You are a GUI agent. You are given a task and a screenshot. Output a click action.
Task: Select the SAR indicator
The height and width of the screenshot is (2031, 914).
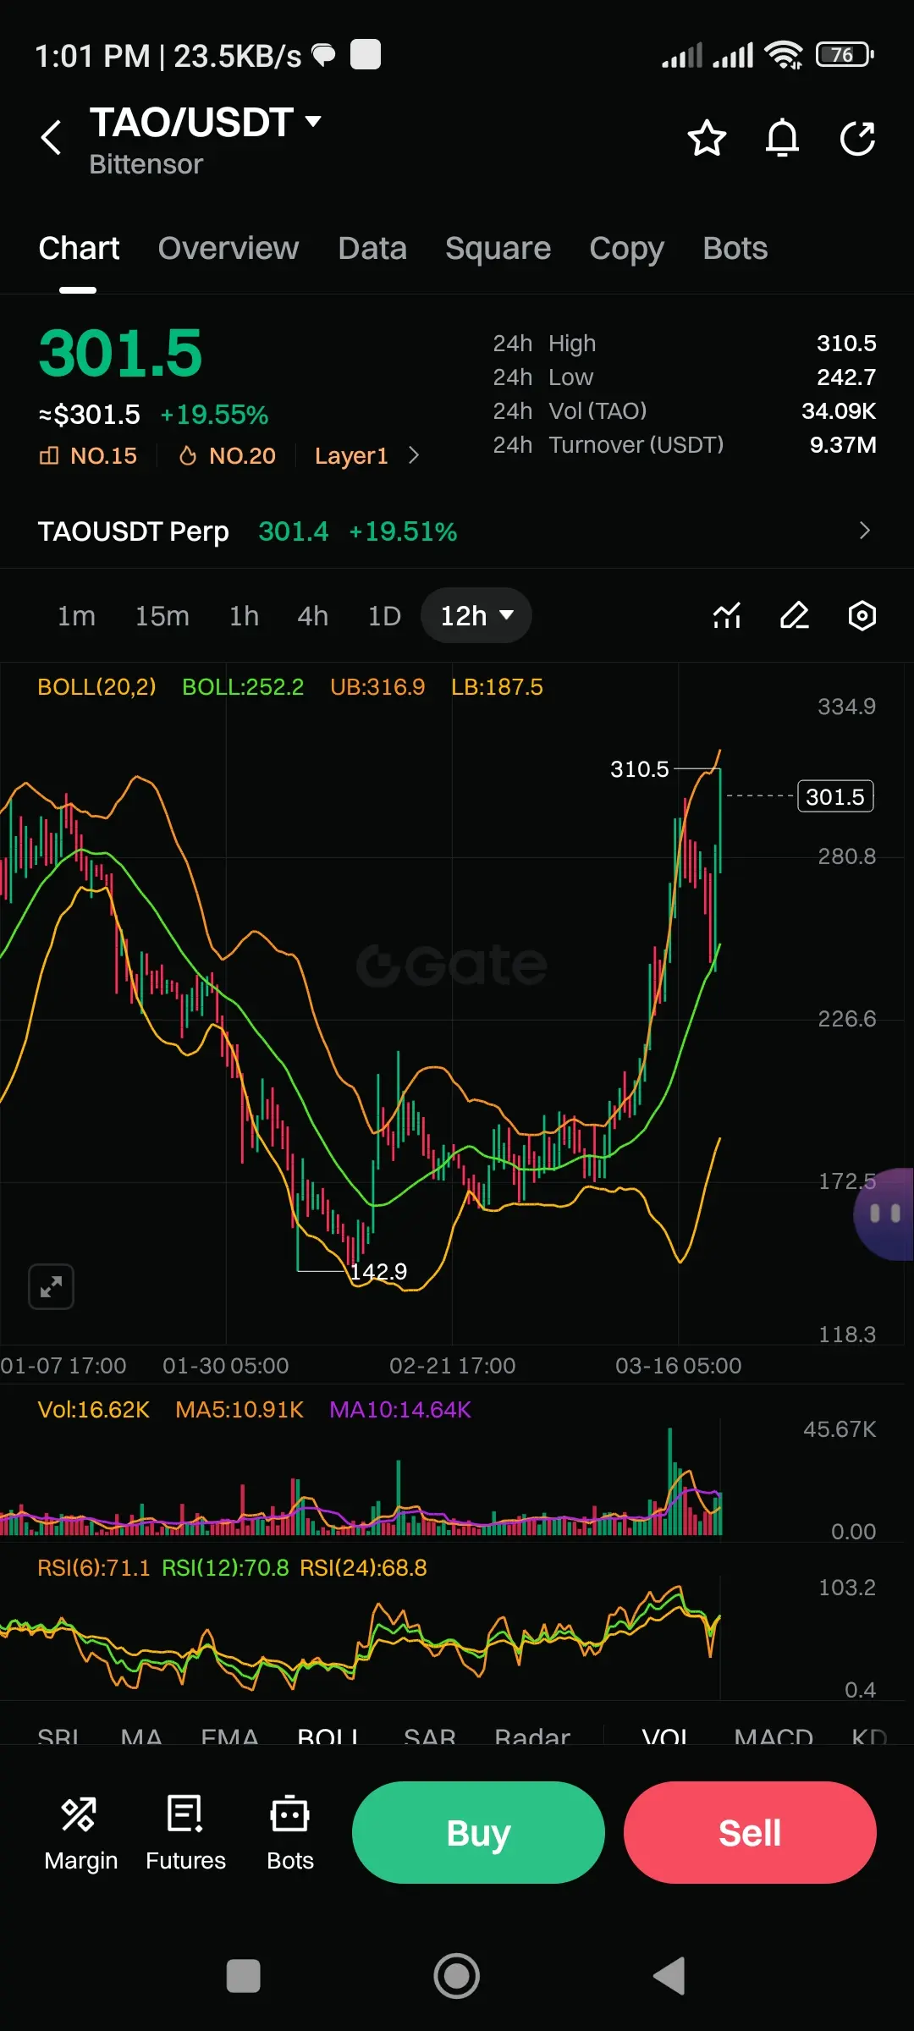[x=430, y=1737]
